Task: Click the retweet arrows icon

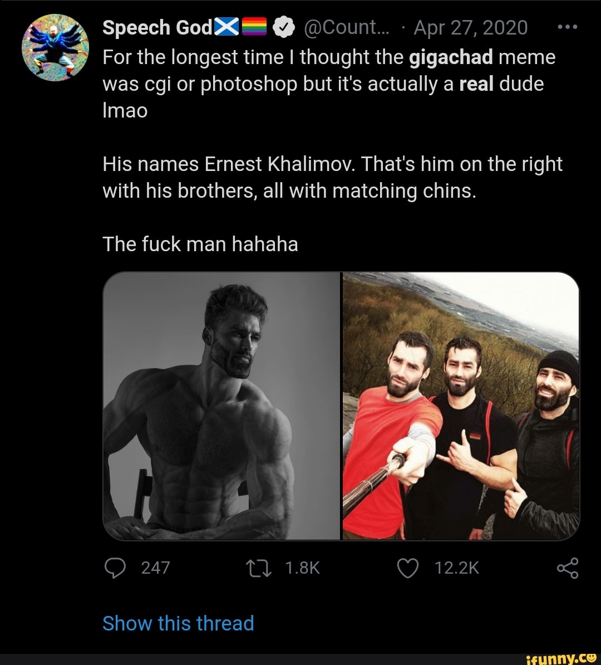Action: (258, 568)
